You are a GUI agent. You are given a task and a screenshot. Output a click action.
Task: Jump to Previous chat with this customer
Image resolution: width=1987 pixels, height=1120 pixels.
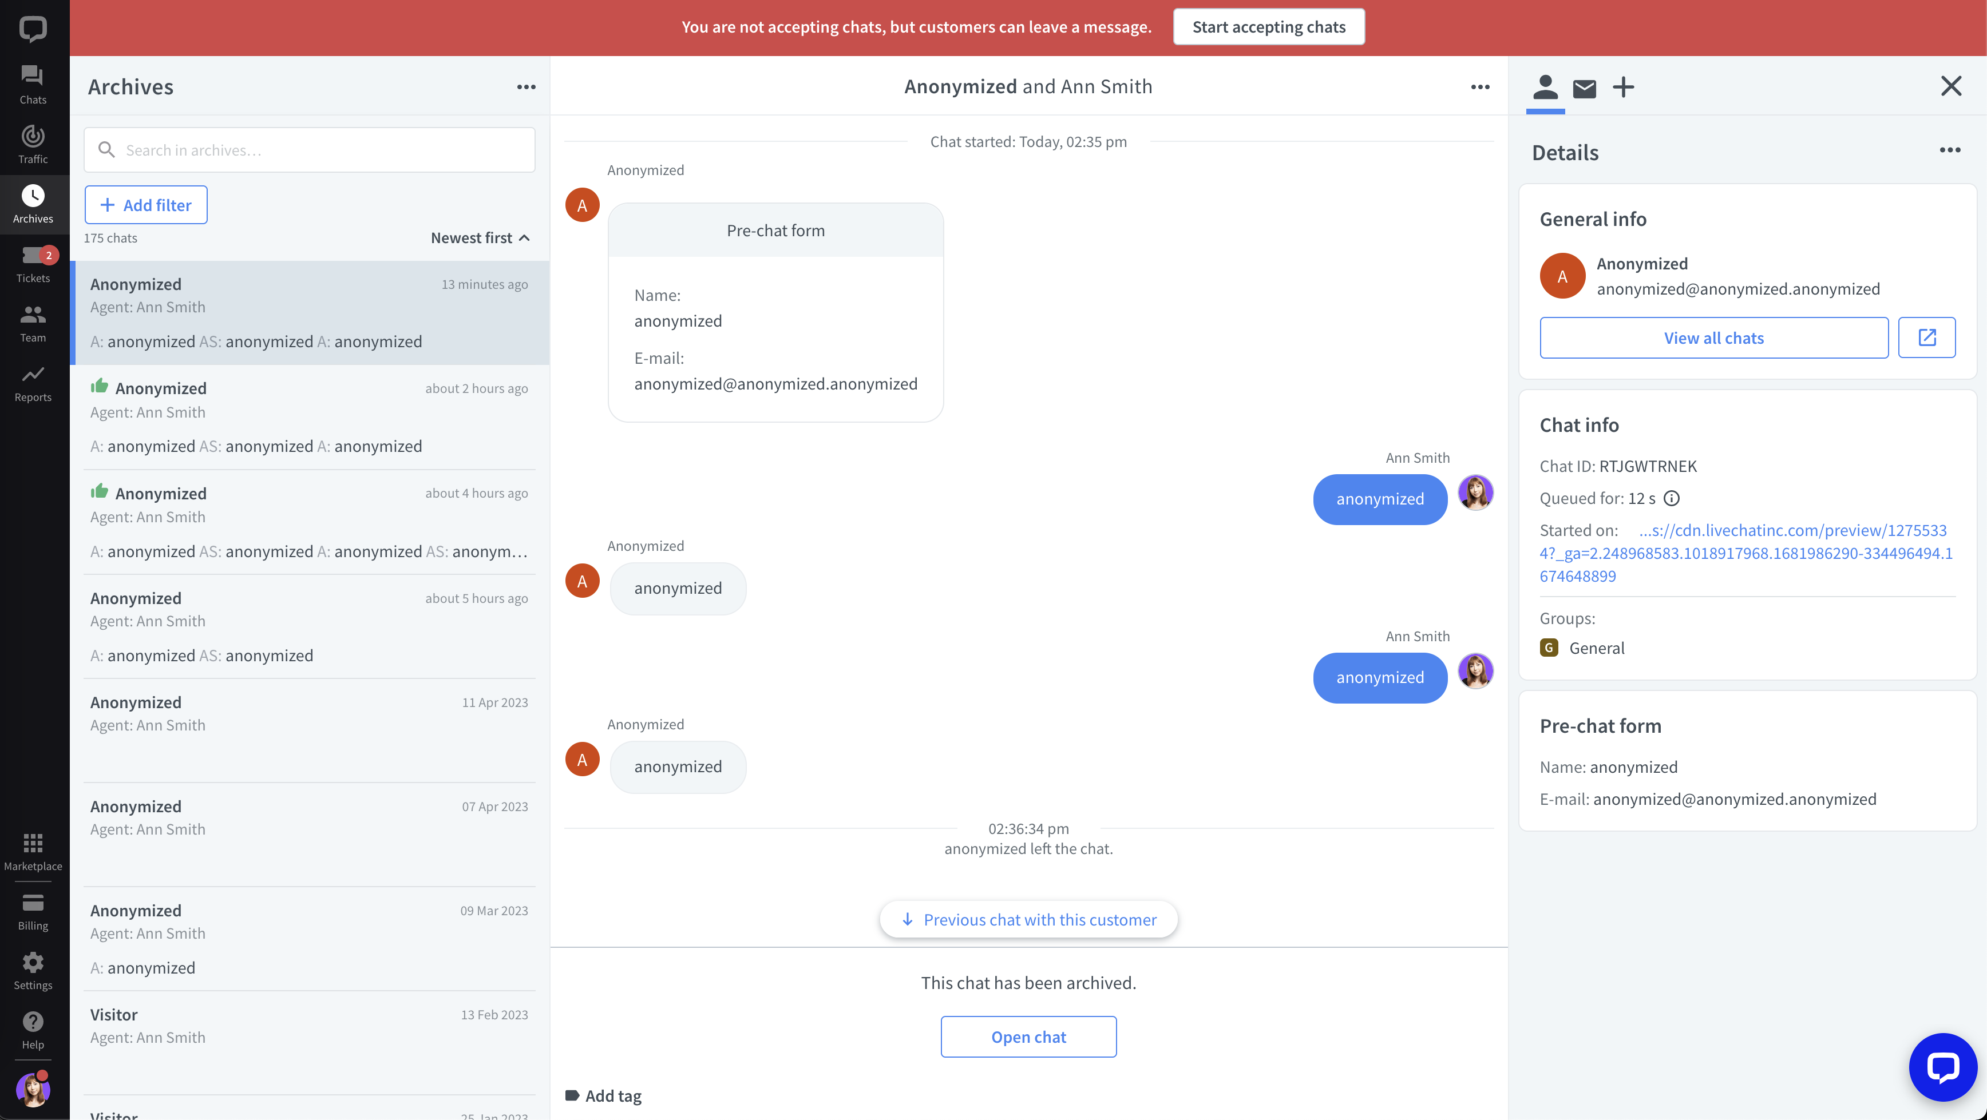tap(1028, 920)
